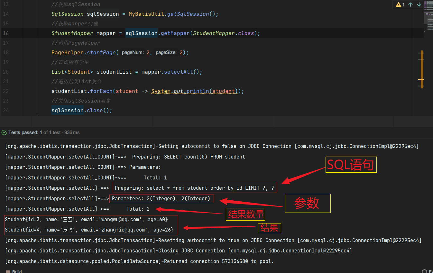Click the 'Closing JDBC Connection' console line

(x=179, y=251)
